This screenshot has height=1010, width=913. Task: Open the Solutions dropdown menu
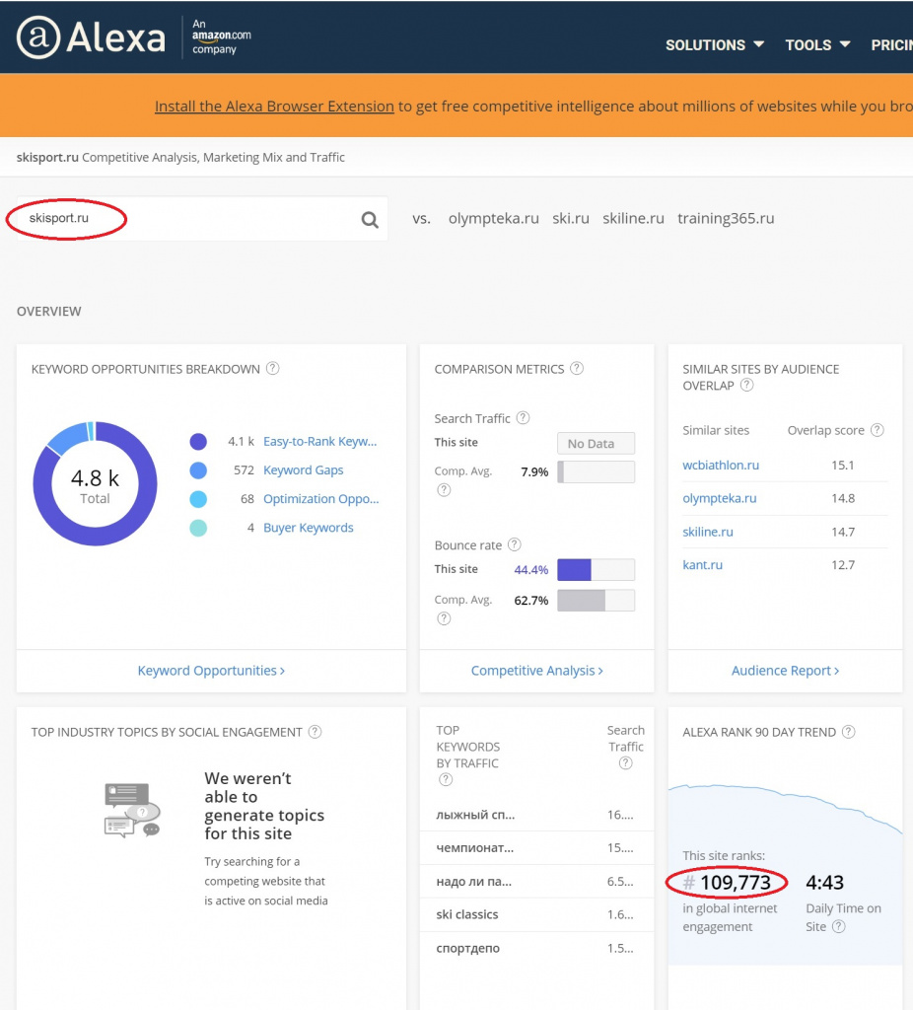pos(715,45)
